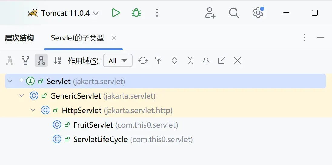The height and width of the screenshot is (165, 332).
Task: Switch to the Servlet的子类型 tab
Action: 77,38
